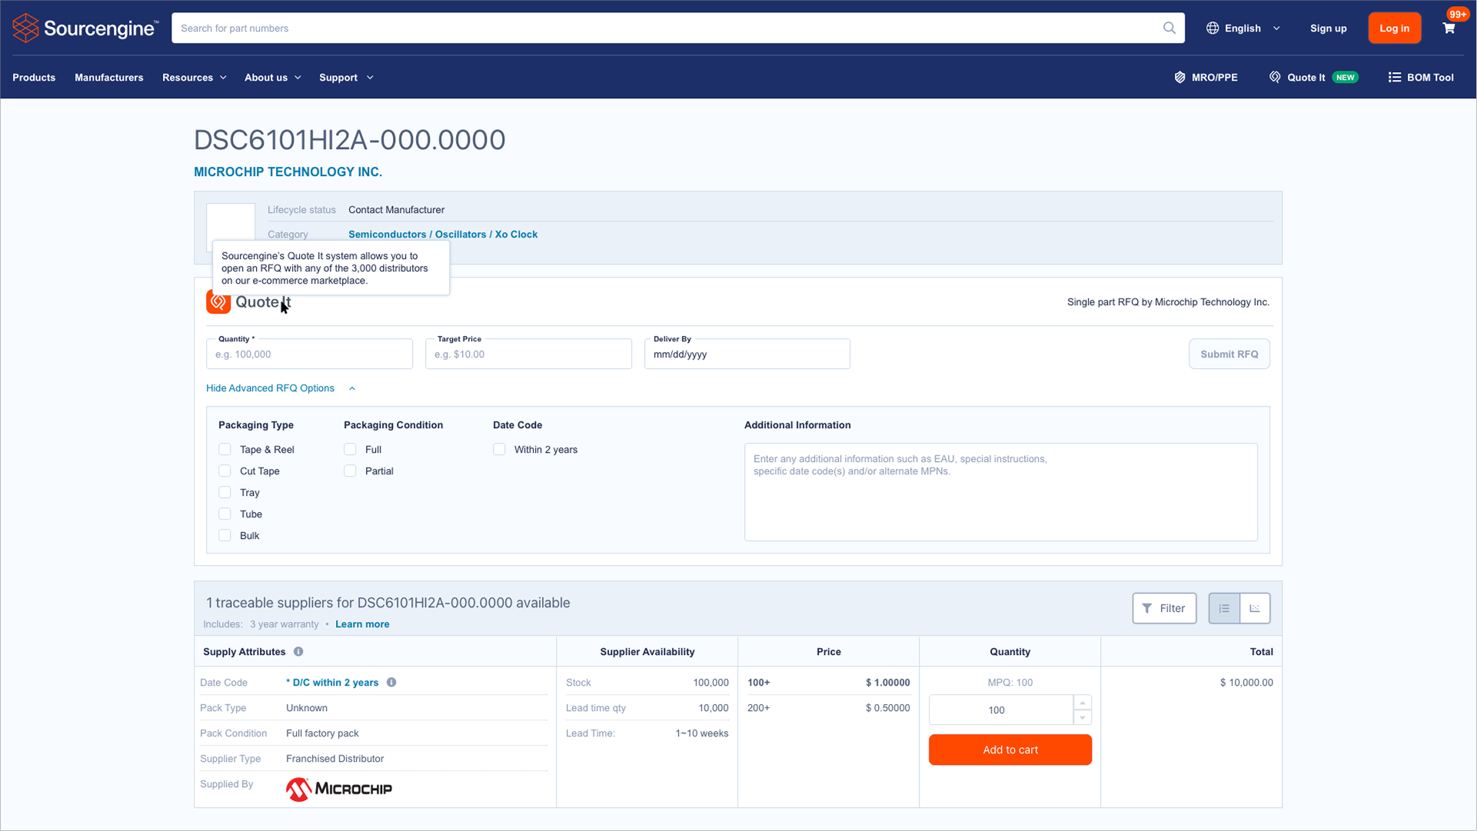Open the Products menu item
This screenshot has width=1477, height=831.
point(34,78)
